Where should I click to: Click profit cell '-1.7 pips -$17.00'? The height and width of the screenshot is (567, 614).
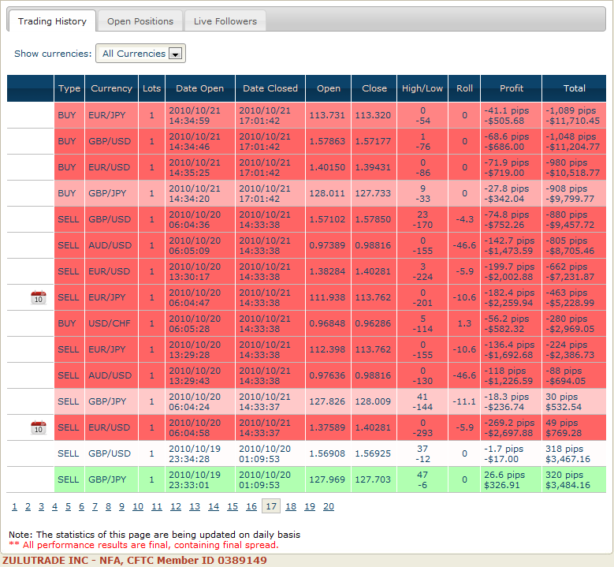pyautogui.click(x=512, y=453)
